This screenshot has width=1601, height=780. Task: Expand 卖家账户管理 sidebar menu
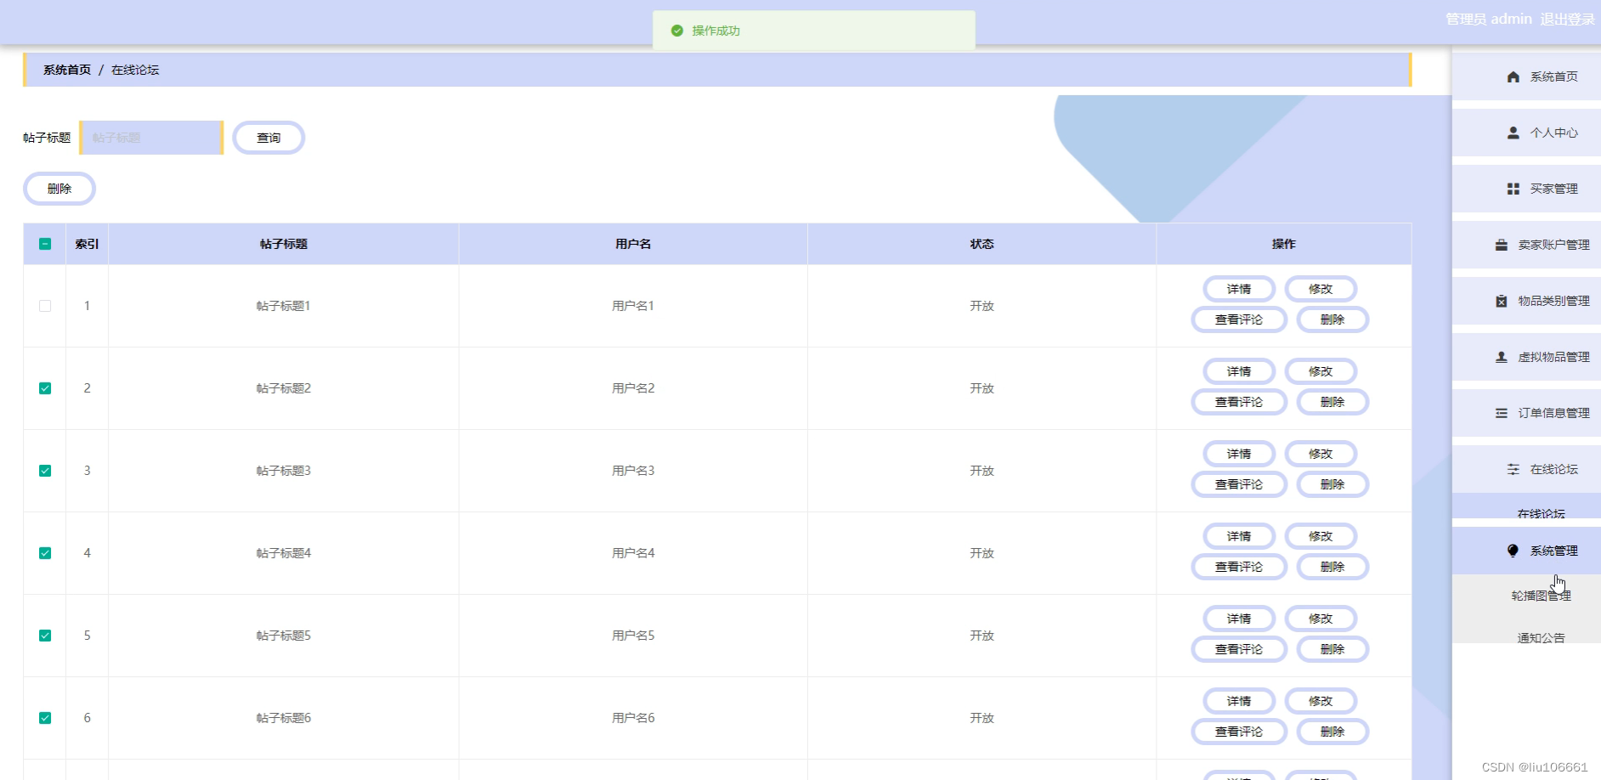[1526, 245]
